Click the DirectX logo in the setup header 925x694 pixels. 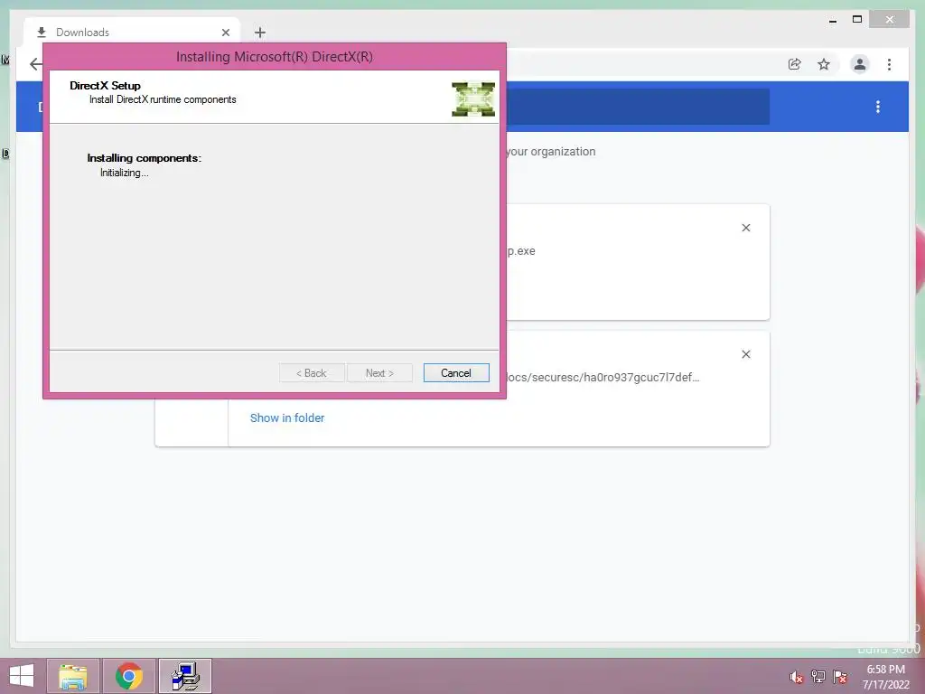[473, 99]
